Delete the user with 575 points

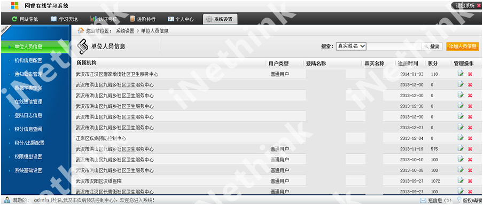470,149
